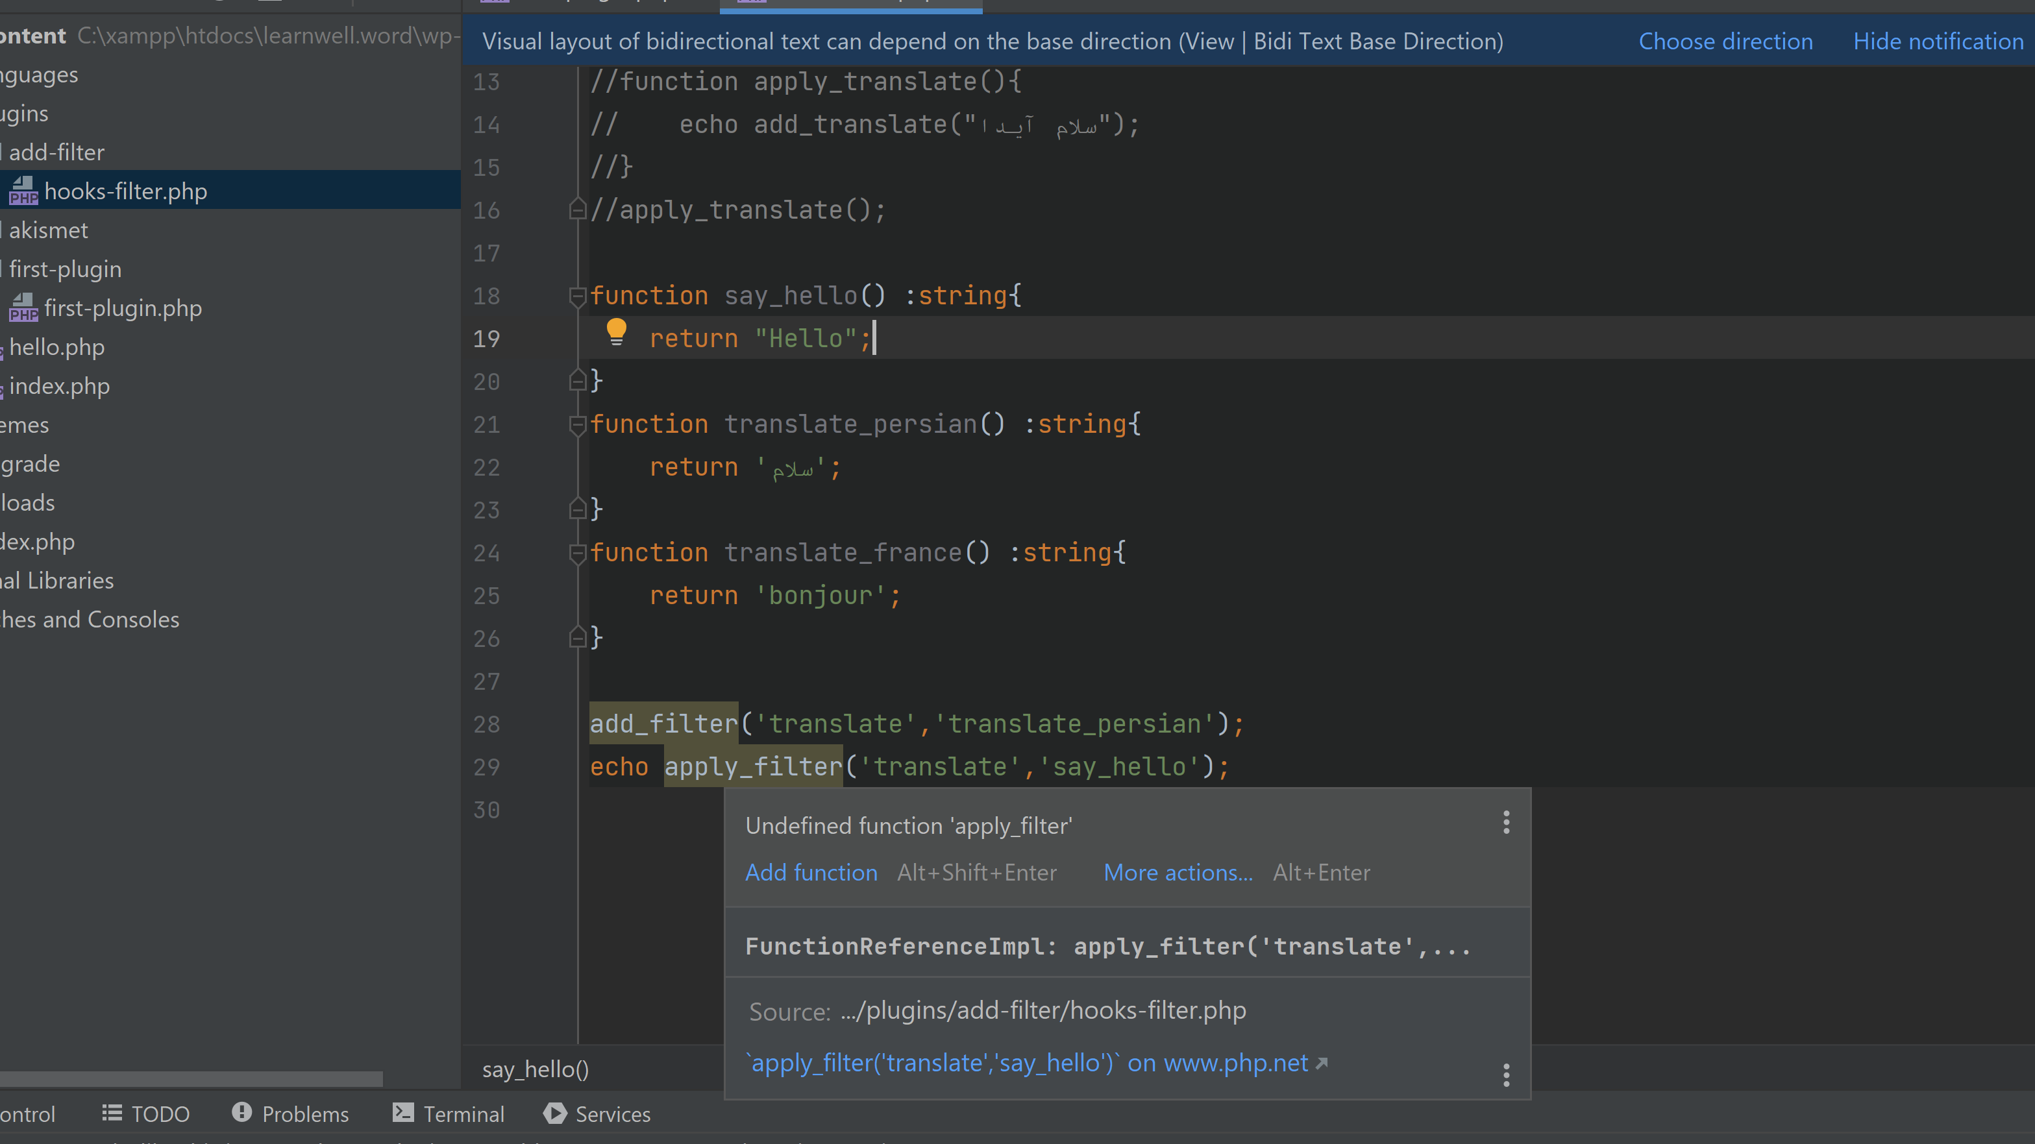Click line number 28 in the gutter
This screenshot has height=1144, width=2035.
point(487,724)
